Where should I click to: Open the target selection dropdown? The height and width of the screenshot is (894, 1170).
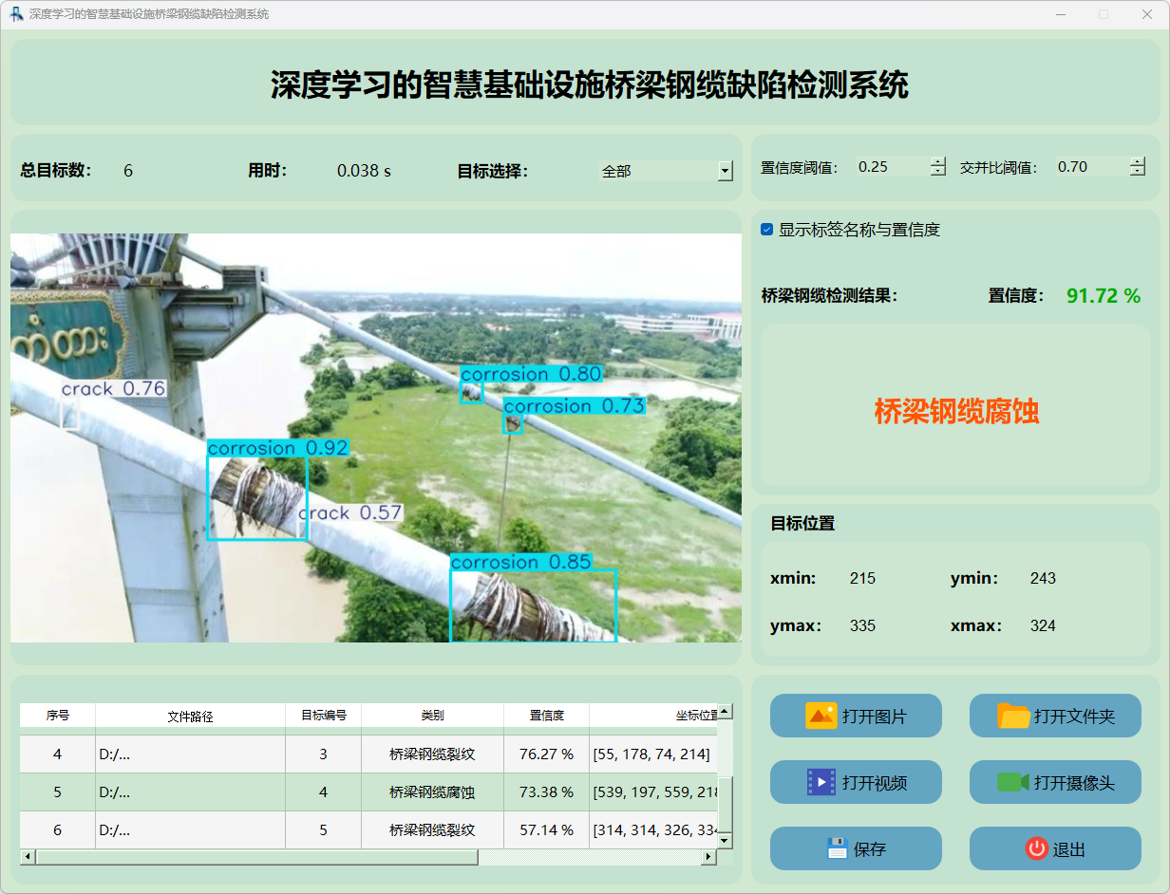tap(725, 172)
